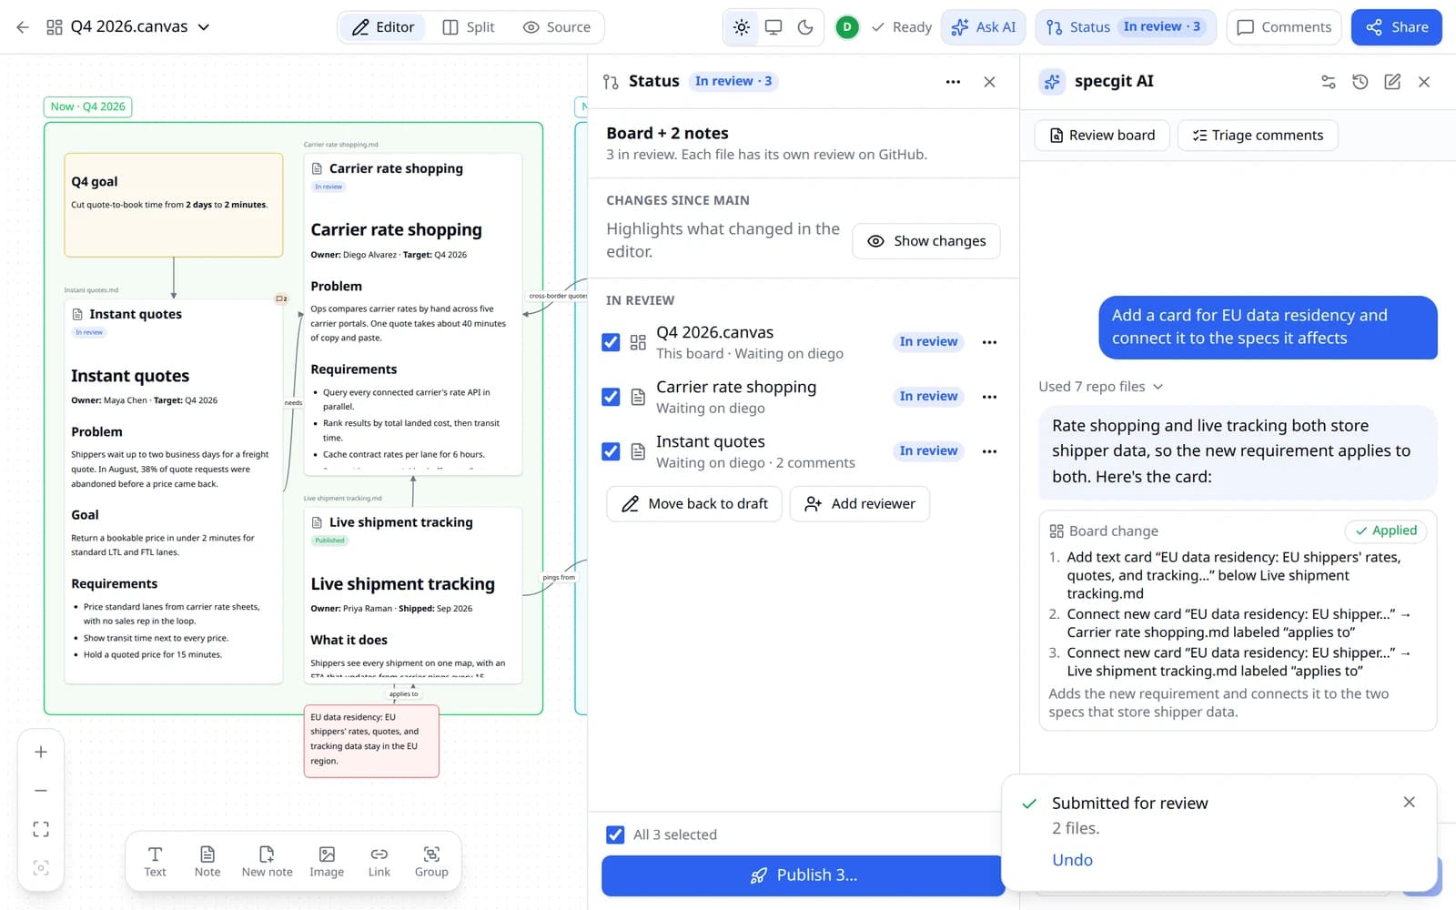Switch to dark theme moon icon
This screenshot has width=1456, height=910.
(x=805, y=27)
